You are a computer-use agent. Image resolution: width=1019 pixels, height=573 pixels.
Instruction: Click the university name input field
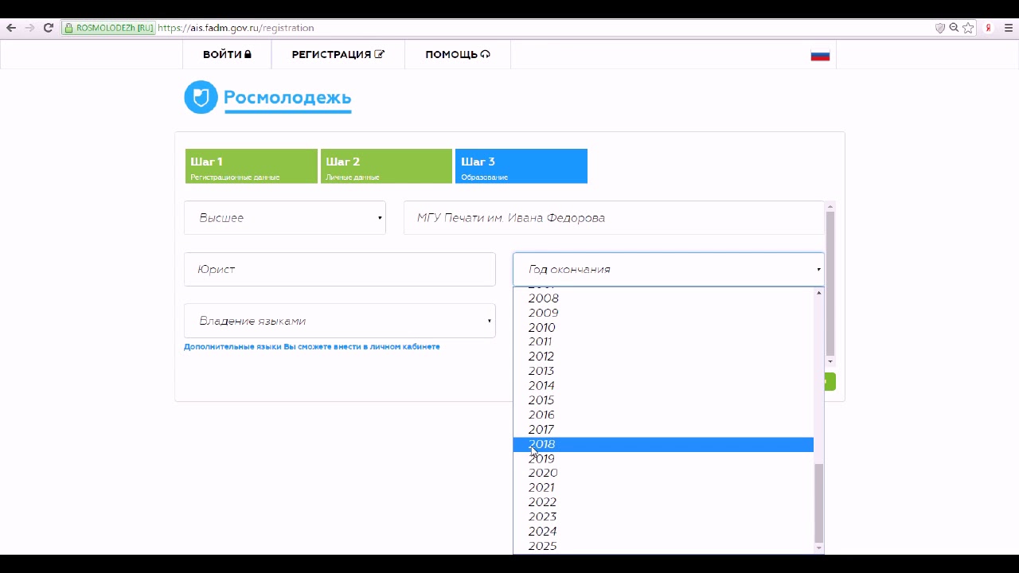[x=614, y=217]
